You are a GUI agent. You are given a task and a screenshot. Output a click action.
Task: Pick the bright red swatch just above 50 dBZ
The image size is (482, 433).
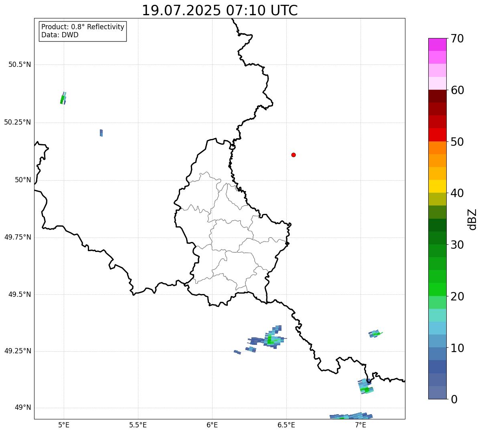437,135
